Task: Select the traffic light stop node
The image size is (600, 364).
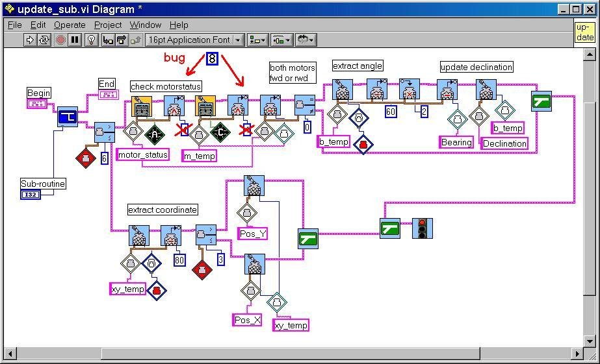Action: pos(423,228)
